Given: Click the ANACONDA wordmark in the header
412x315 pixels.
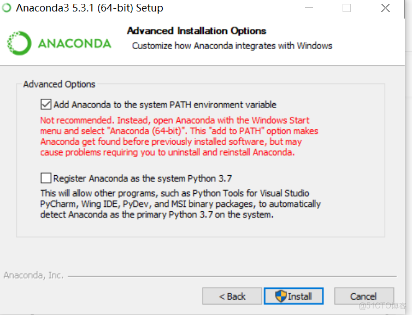Looking at the screenshot, I should (x=74, y=44).
